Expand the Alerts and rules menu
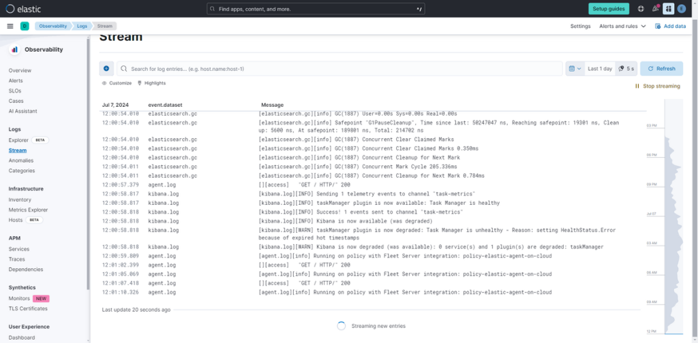 [x=622, y=26]
